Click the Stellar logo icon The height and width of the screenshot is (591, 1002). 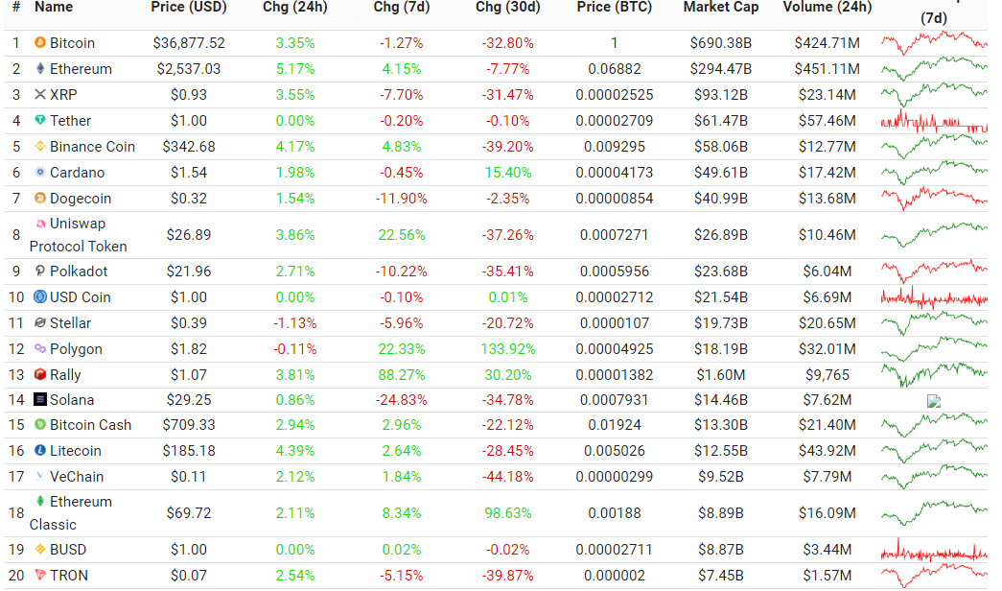coord(39,323)
